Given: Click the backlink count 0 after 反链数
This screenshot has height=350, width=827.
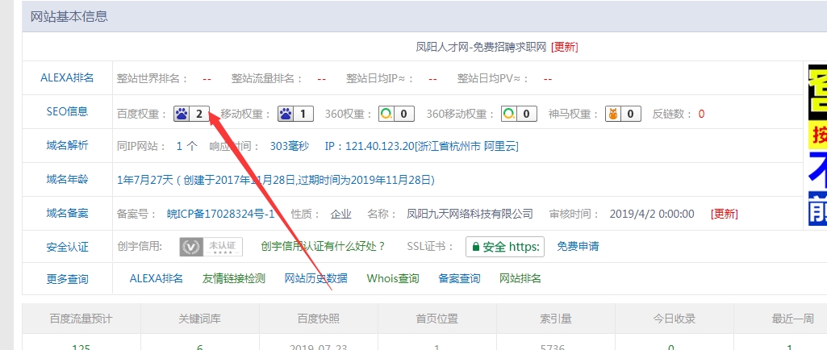Looking at the screenshot, I should click(701, 114).
